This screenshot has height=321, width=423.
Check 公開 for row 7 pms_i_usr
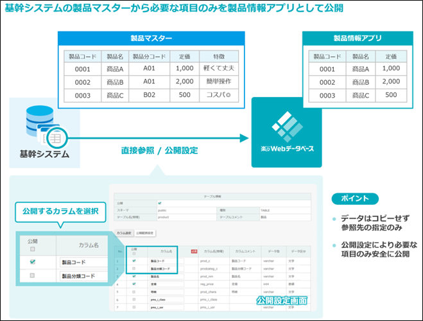pyautogui.click(x=134, y=307)
